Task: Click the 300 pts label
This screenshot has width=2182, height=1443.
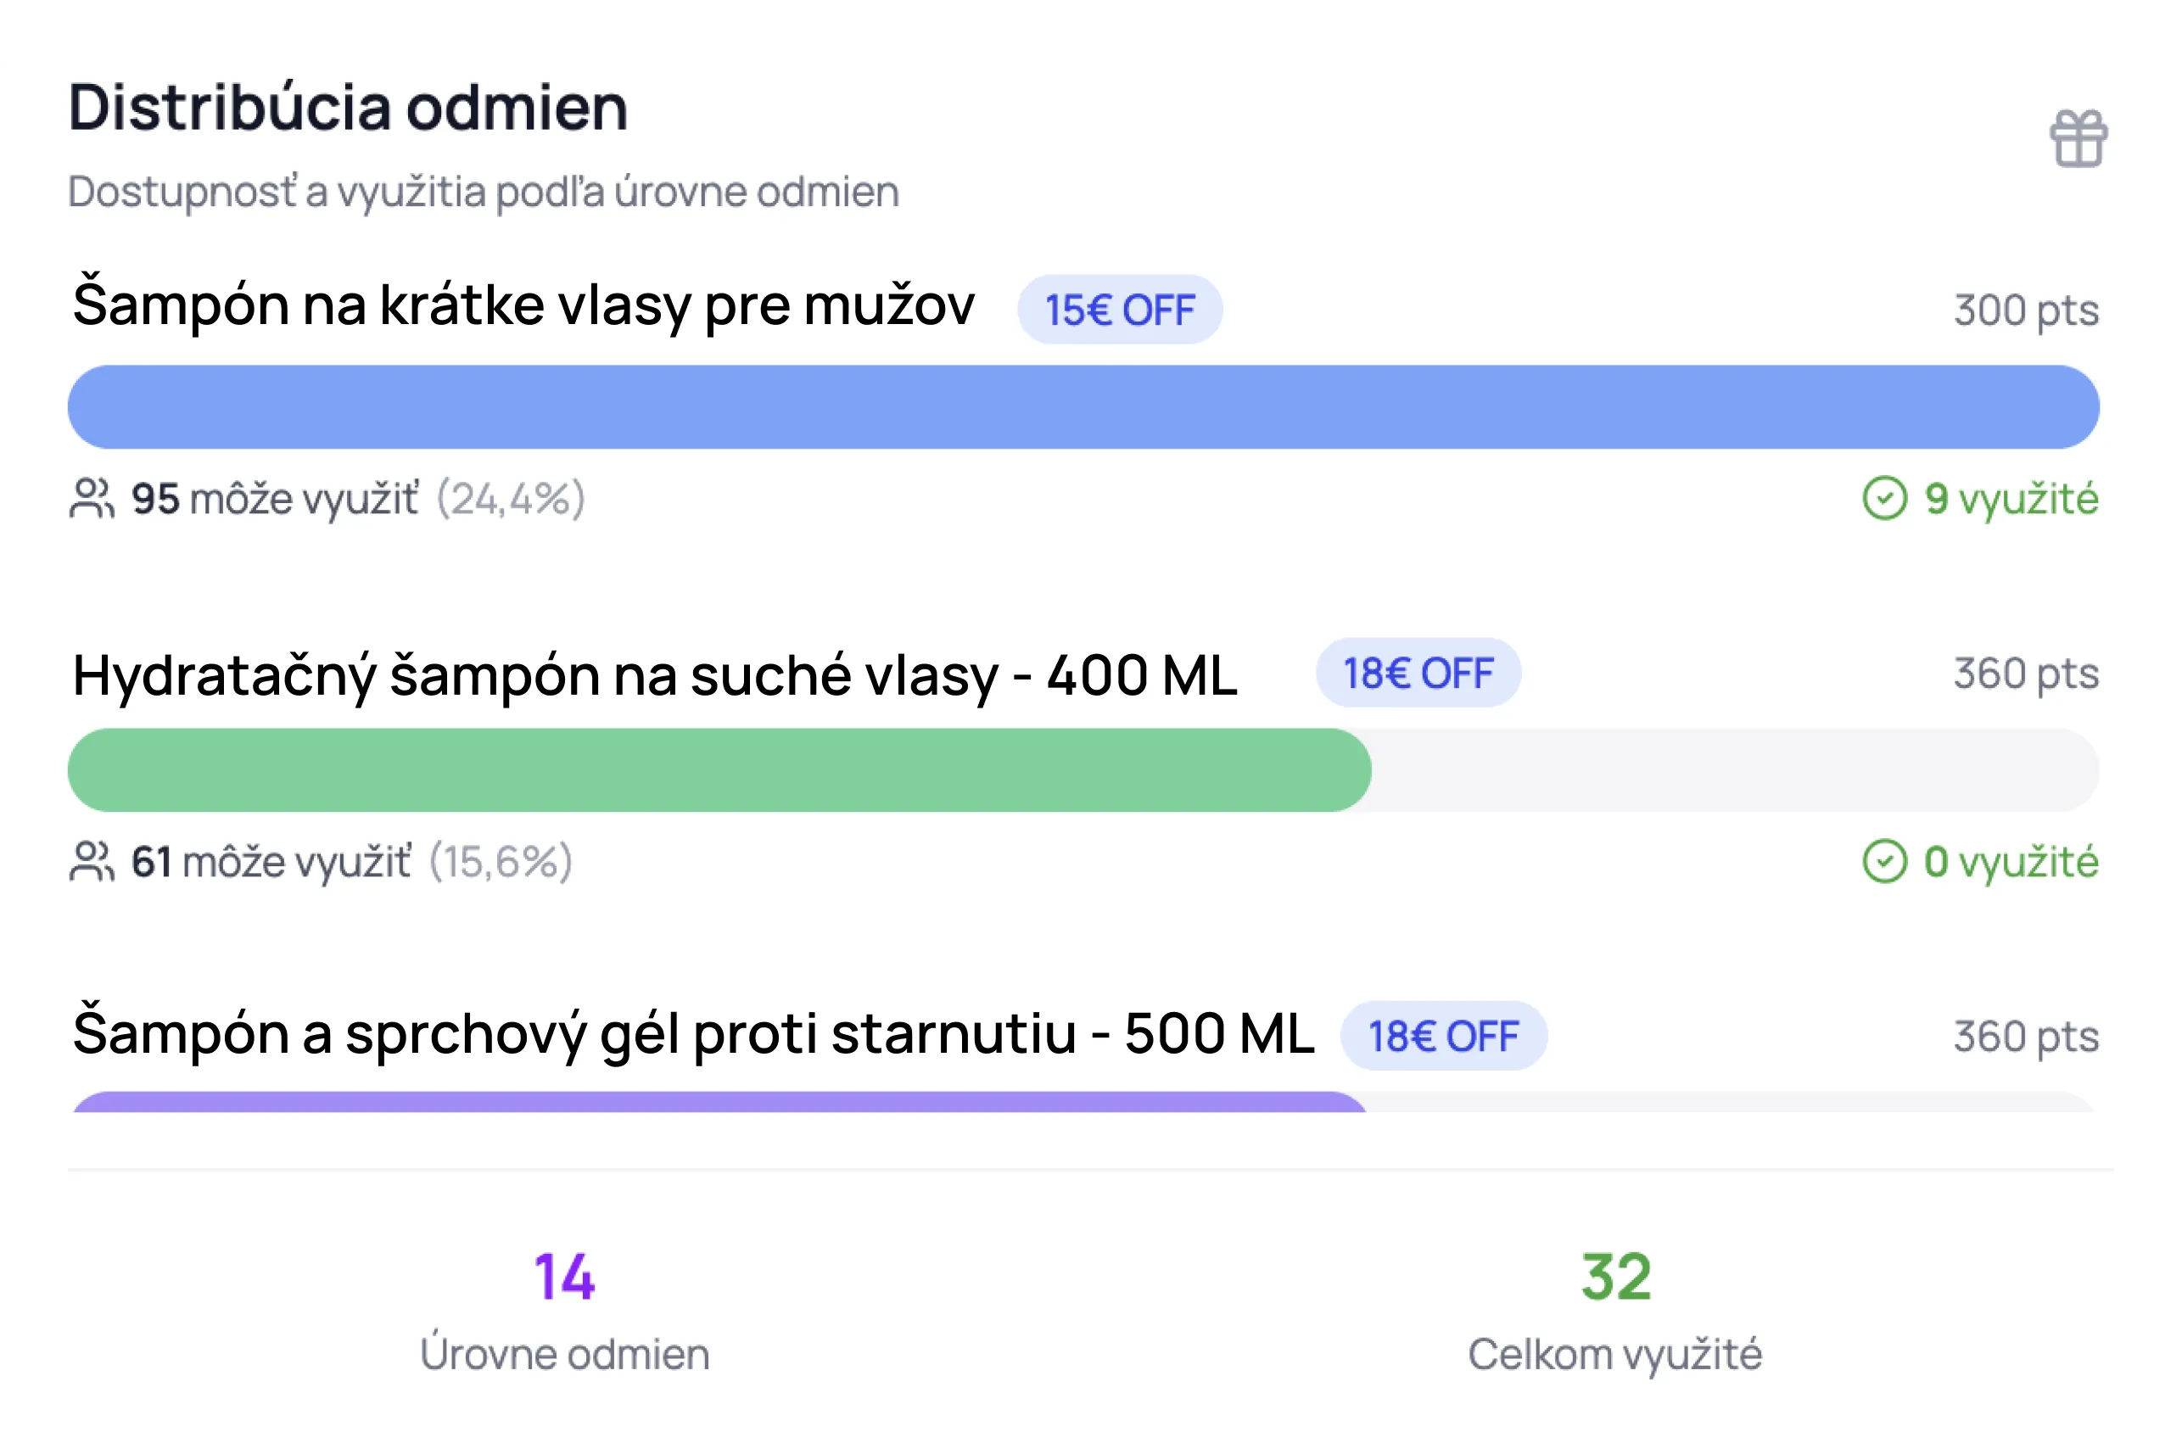Action: coord(2027,310)
